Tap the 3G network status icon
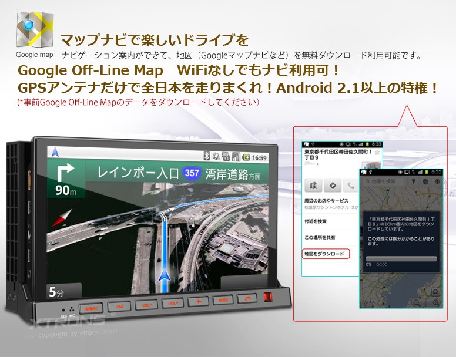The width and height of the screenshot is (456, 357). tap(226, 157)
